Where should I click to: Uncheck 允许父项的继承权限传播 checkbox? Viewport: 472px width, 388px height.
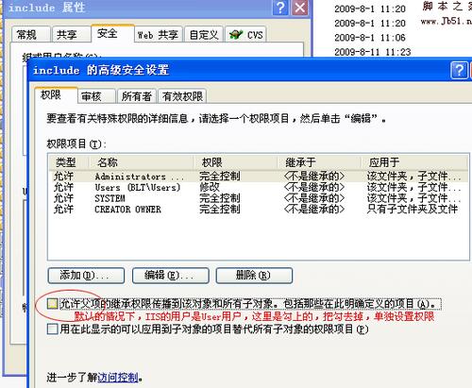pyautogui.click(x=53, y=304)
